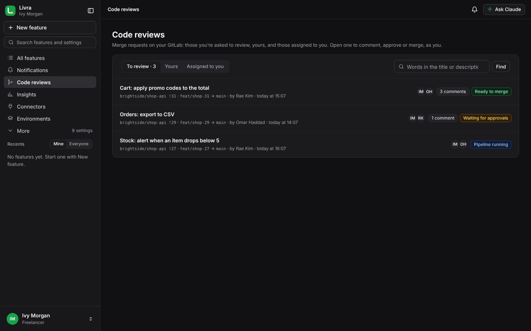
Task: Open the Environments page
Action: pyautogui.click(x=50, y=119)
